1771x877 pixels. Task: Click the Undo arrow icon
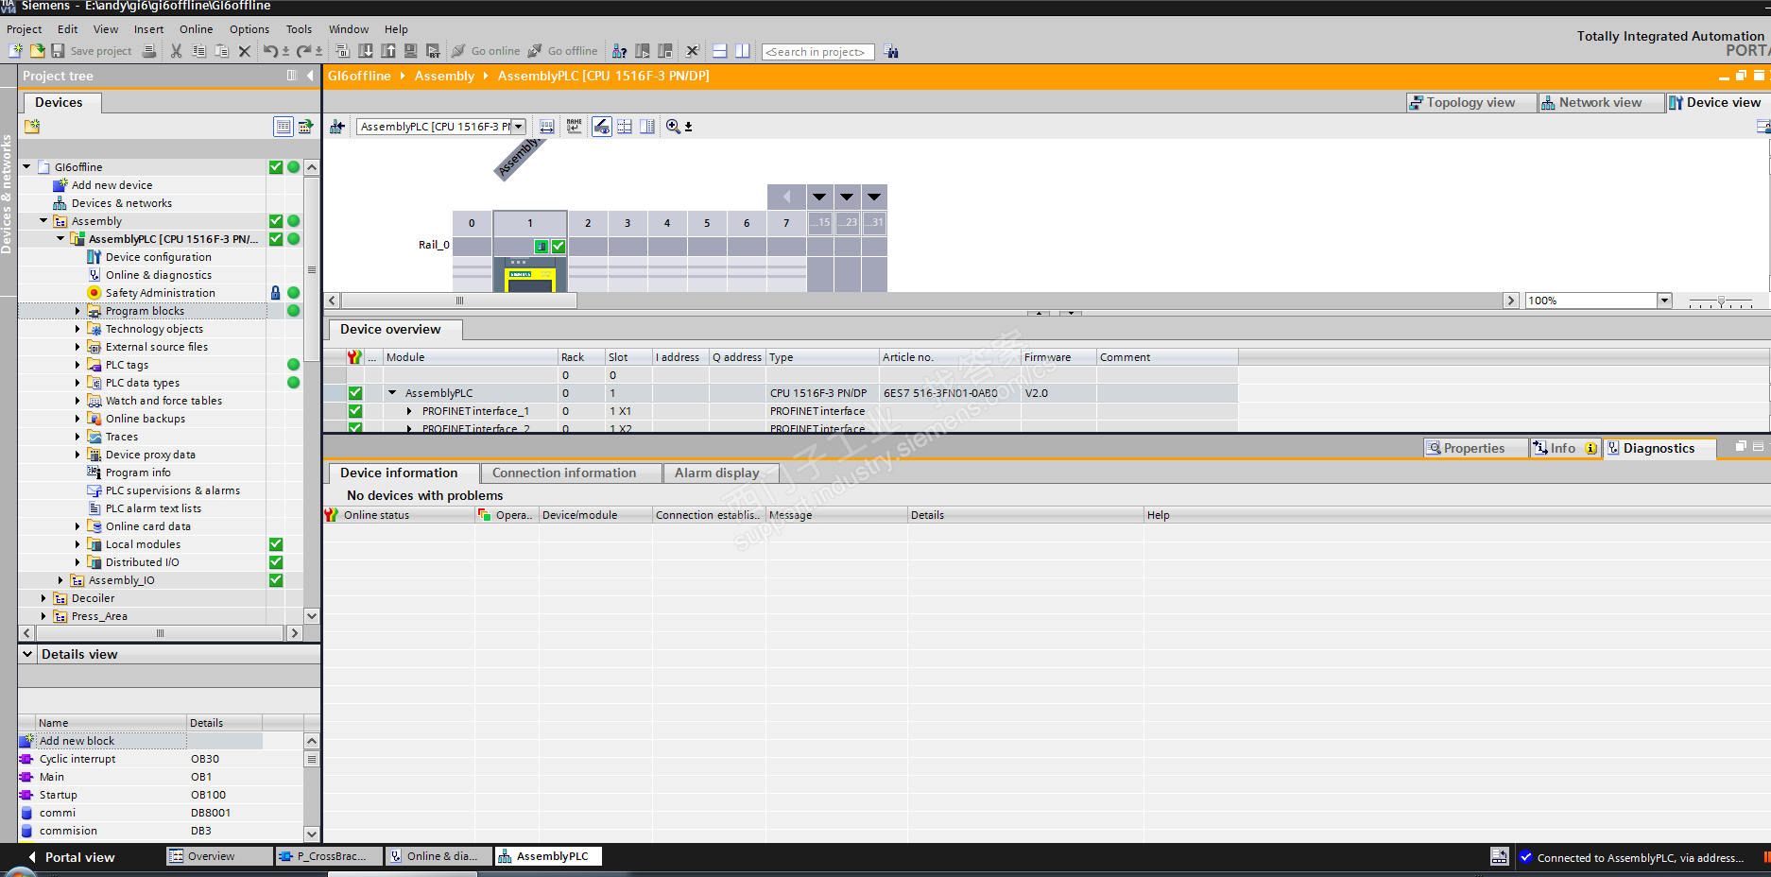[x=270, y=51]
